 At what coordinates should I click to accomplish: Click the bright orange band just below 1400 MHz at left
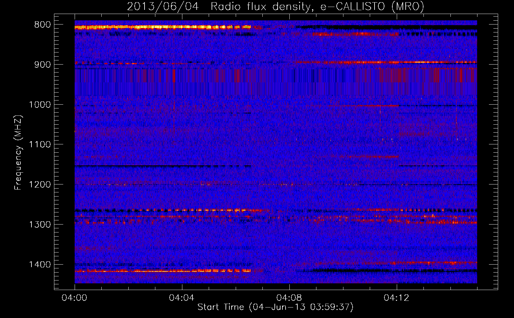(x=163, y=271)
